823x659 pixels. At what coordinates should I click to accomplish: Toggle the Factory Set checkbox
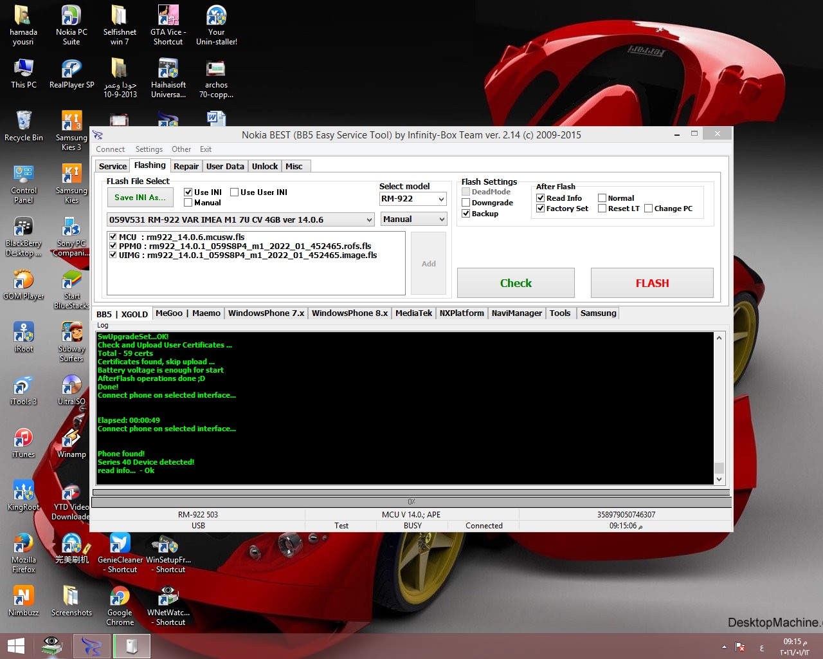(x=541, y=209)
